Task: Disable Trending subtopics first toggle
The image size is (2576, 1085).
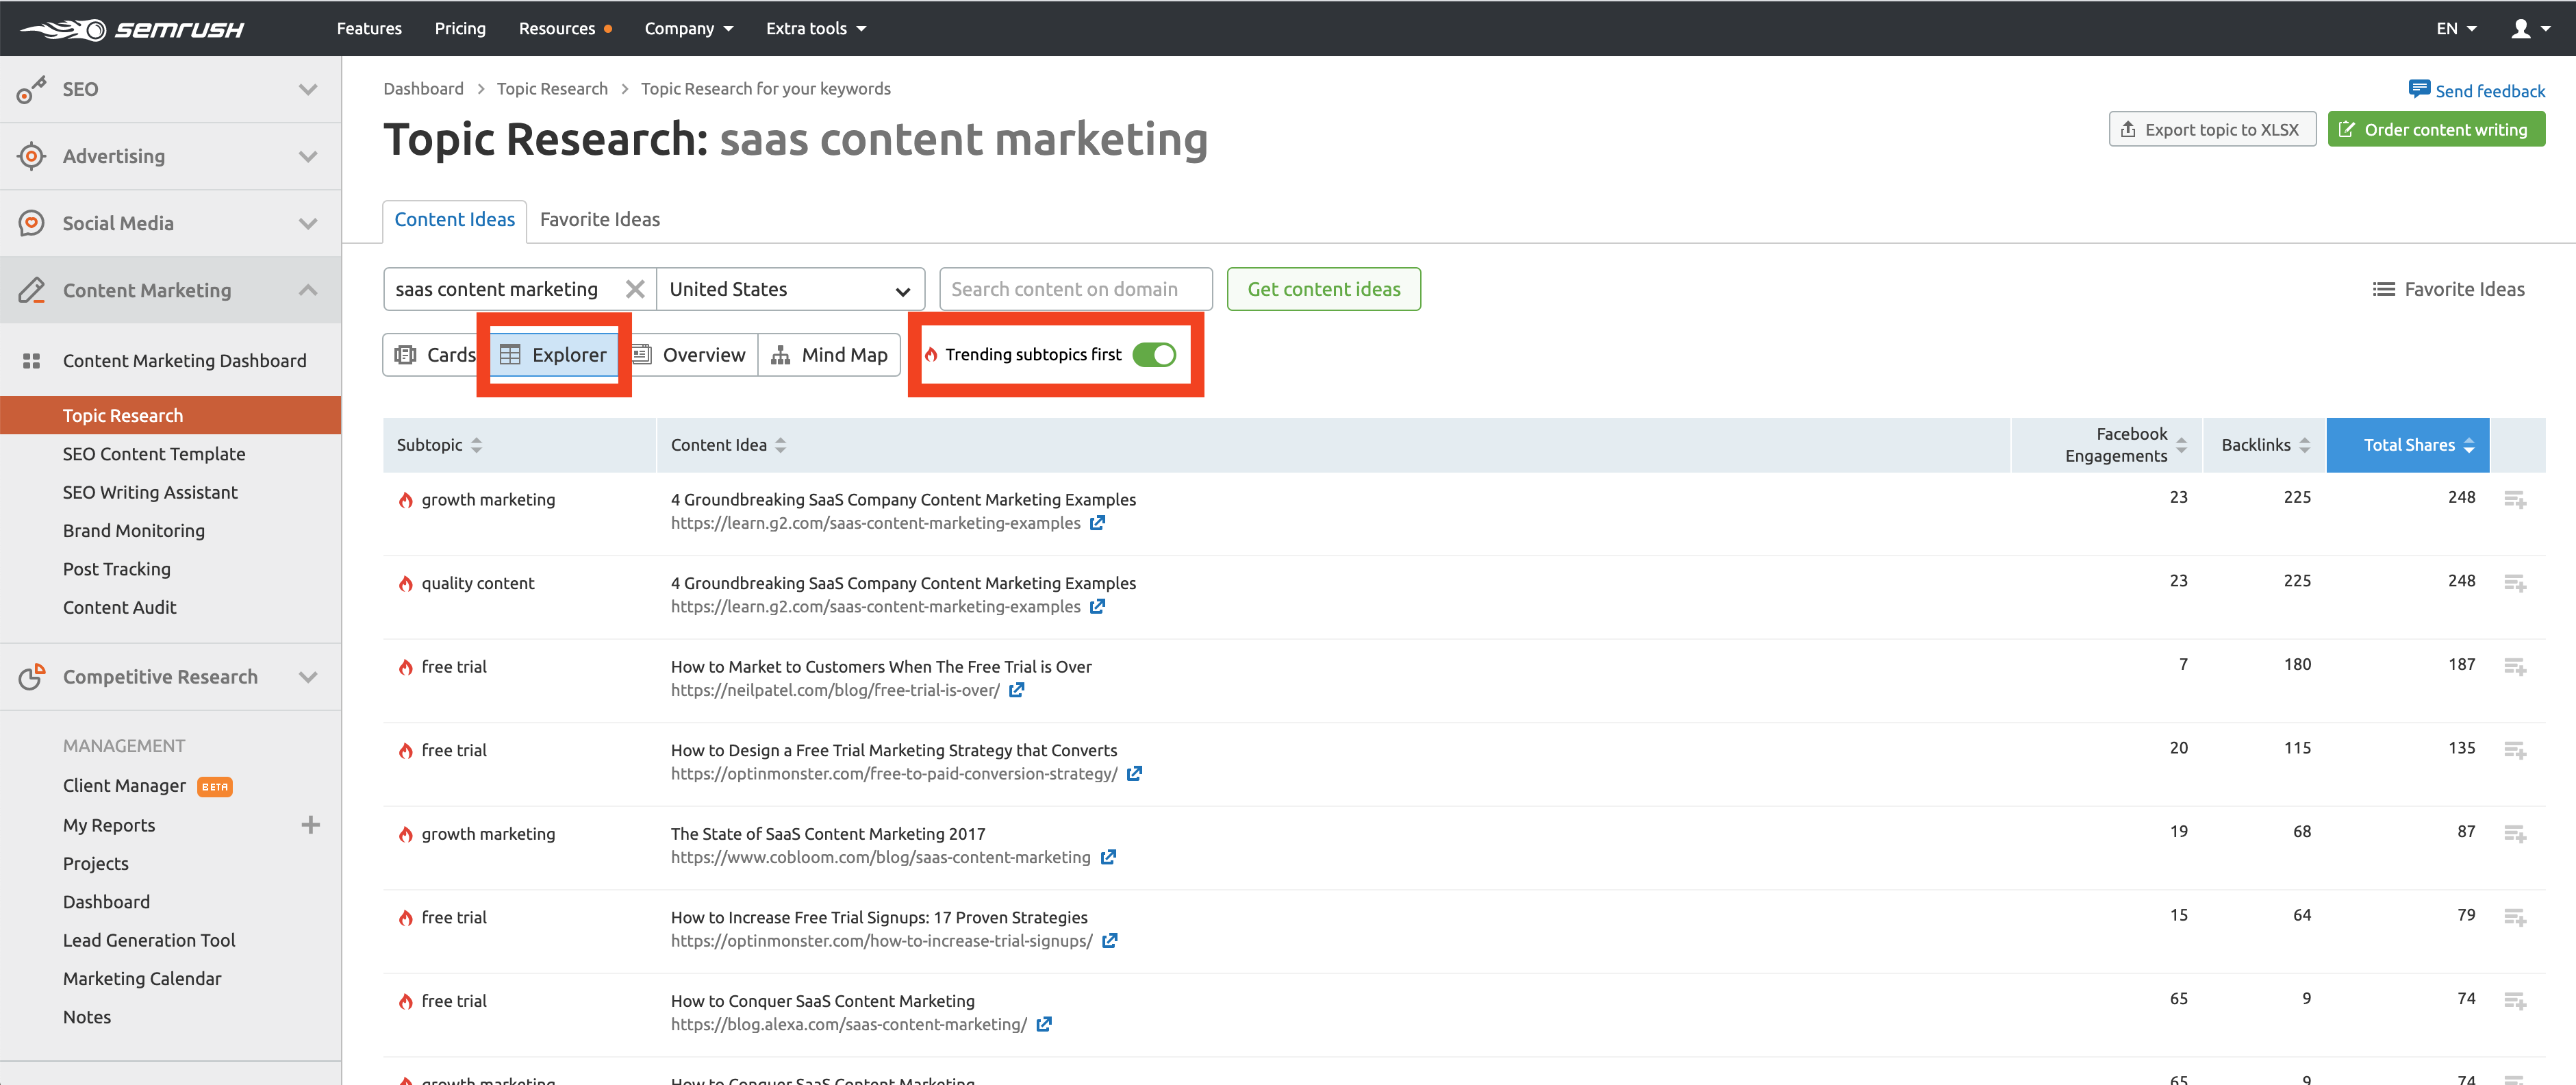Action: 1154,355
